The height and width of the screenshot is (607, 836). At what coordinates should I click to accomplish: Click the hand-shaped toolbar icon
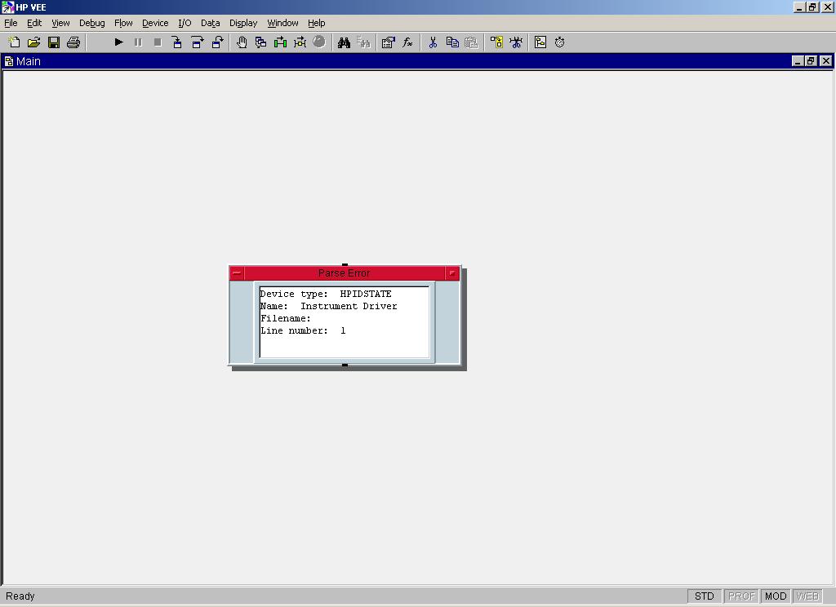pos(242,42)
